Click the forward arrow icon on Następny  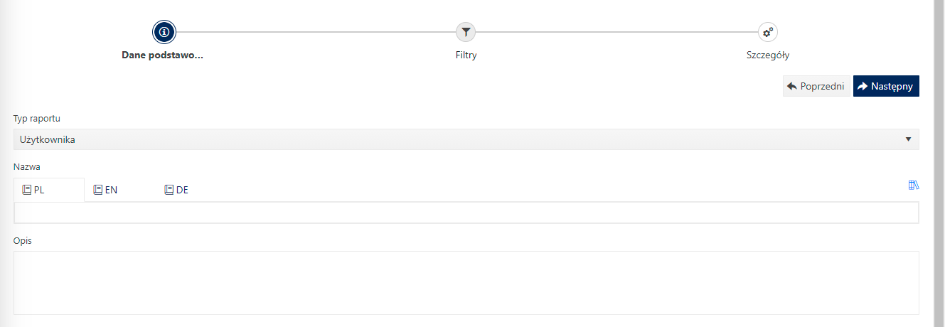pyautogui.click(x=863, y=86)
